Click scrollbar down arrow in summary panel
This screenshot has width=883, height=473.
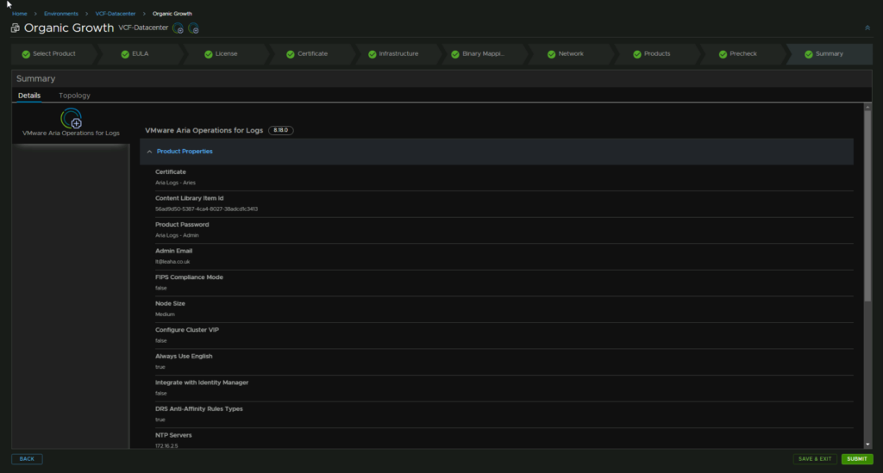pyautogui.click(x=867, y=445)
